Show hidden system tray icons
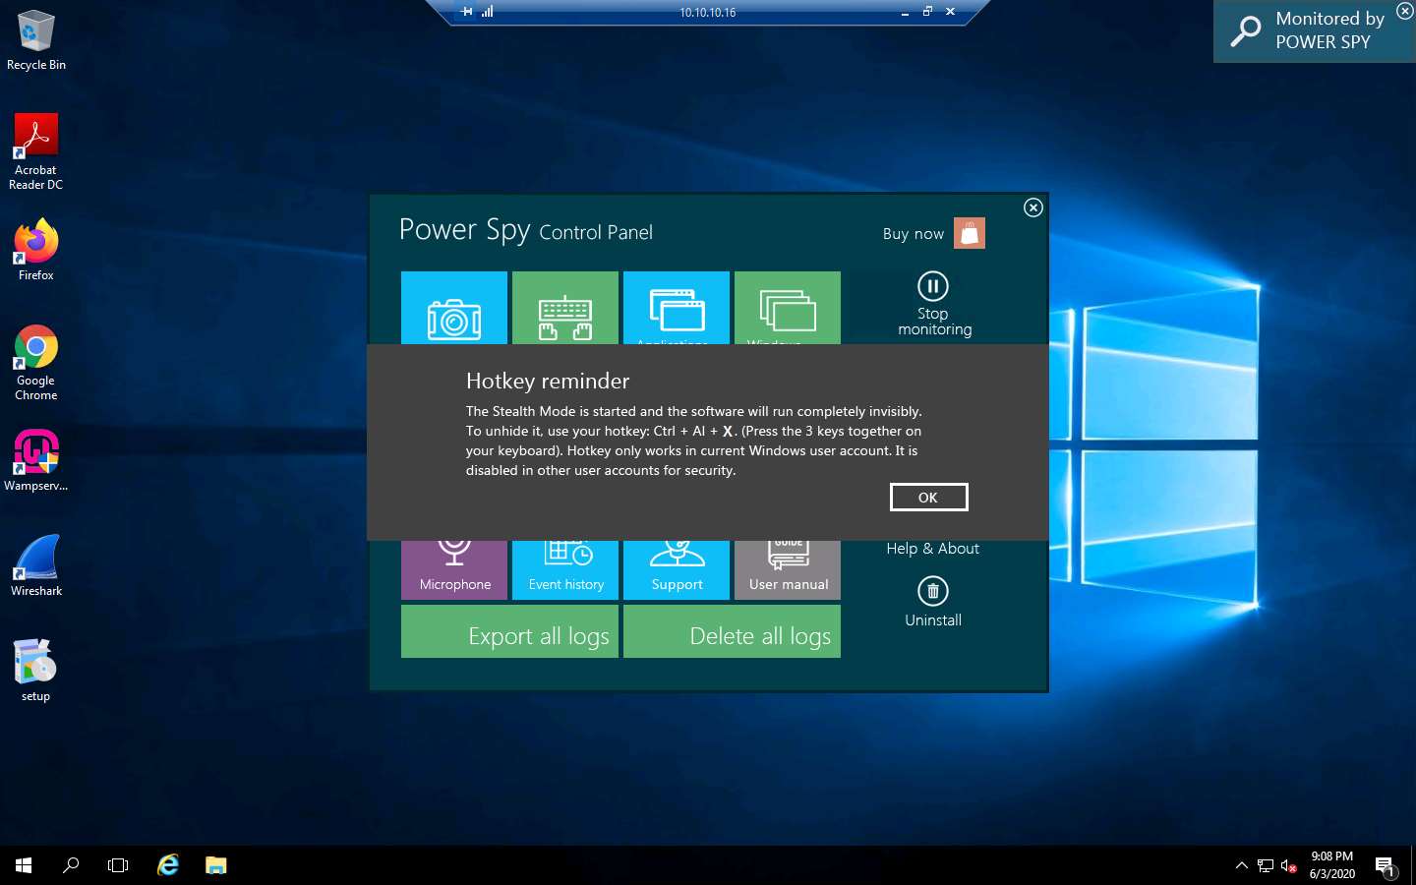 1241,865
